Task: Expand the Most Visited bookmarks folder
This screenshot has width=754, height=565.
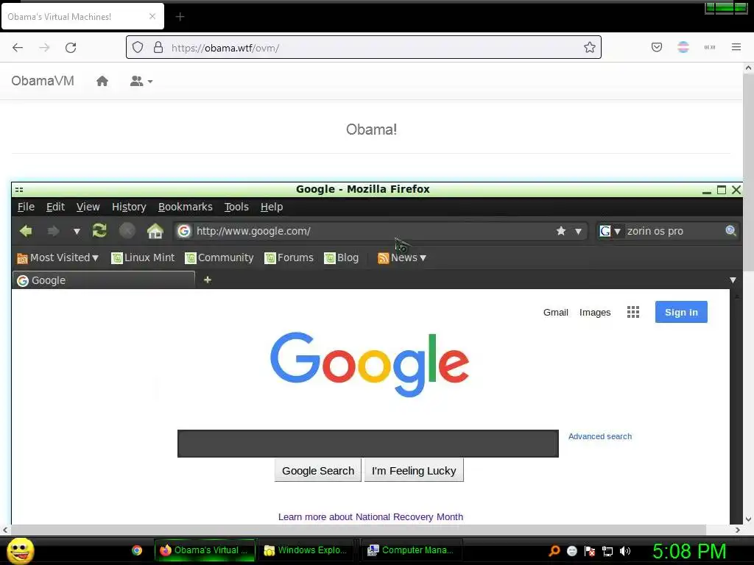Action: (x=57, y=258)
